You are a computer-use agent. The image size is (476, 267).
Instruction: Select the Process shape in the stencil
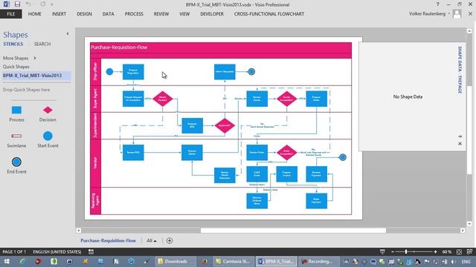click(x=16, y=111)
